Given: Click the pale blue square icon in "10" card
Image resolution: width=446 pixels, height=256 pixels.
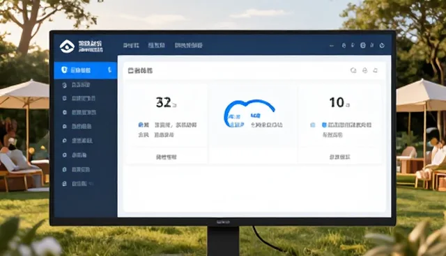Looking at the screenshot, I should click(313, 125).
